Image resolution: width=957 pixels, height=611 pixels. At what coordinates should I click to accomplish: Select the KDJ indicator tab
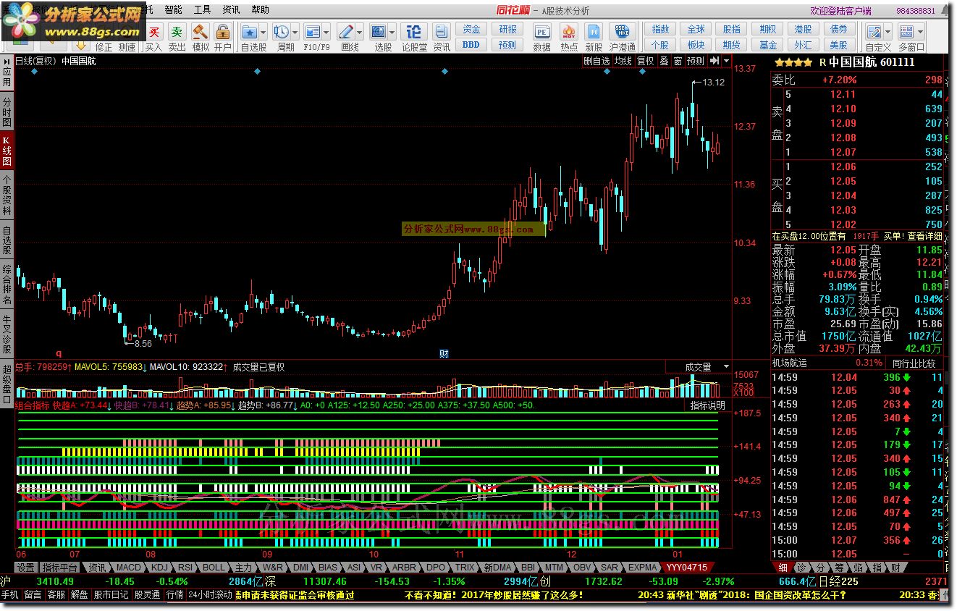159,568
